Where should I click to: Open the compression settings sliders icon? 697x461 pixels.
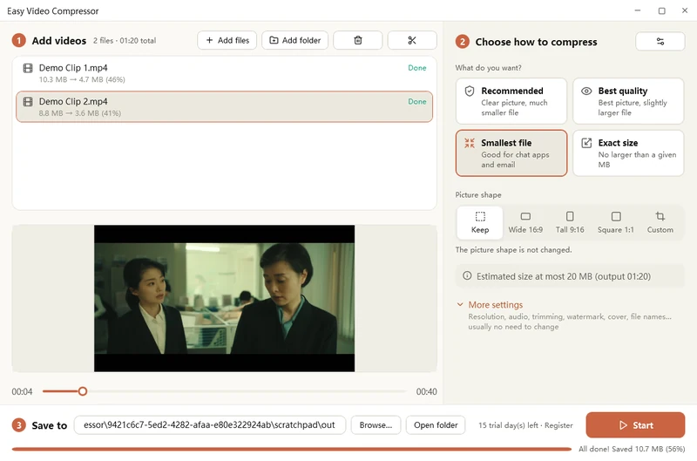[x=660, y=41]
